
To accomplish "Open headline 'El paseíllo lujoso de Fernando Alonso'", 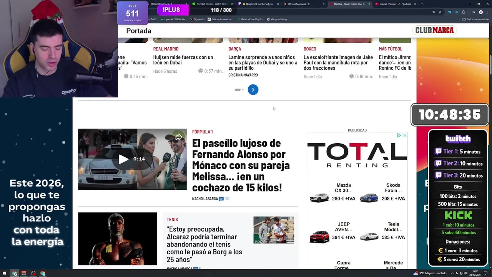I will coord(241,165).
